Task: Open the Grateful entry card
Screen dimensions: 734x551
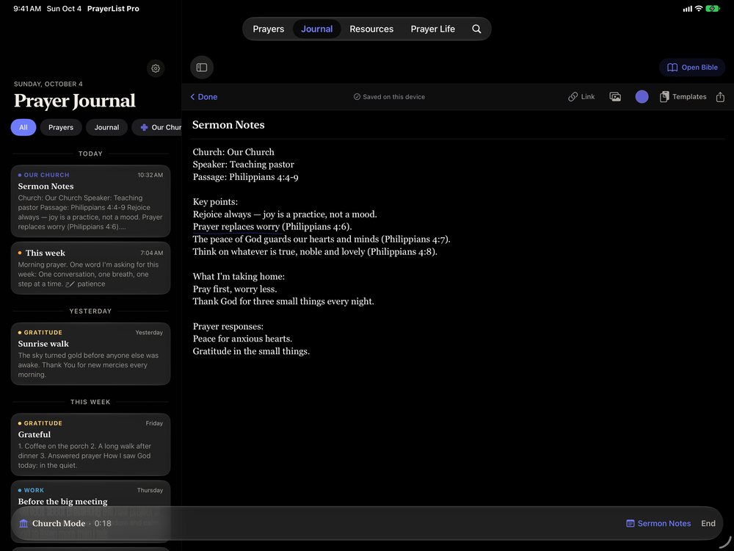Action: pos(91,444)
